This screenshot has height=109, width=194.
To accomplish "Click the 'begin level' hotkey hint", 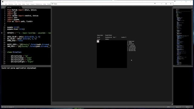I will pyautogui.click(x=131, y=41).
